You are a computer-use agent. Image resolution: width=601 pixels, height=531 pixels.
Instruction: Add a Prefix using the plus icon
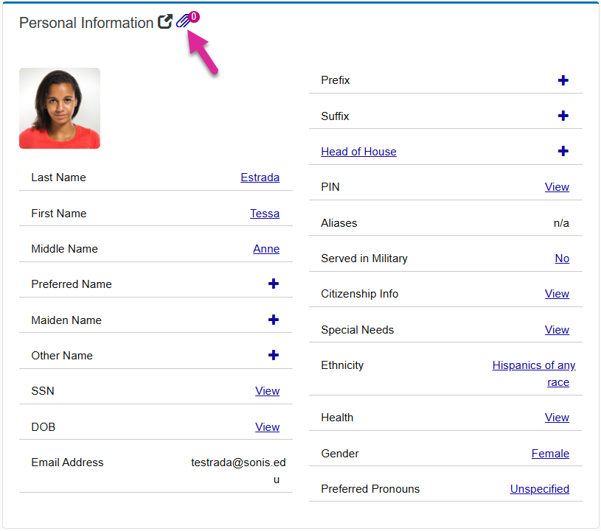(x=563, y=80)
